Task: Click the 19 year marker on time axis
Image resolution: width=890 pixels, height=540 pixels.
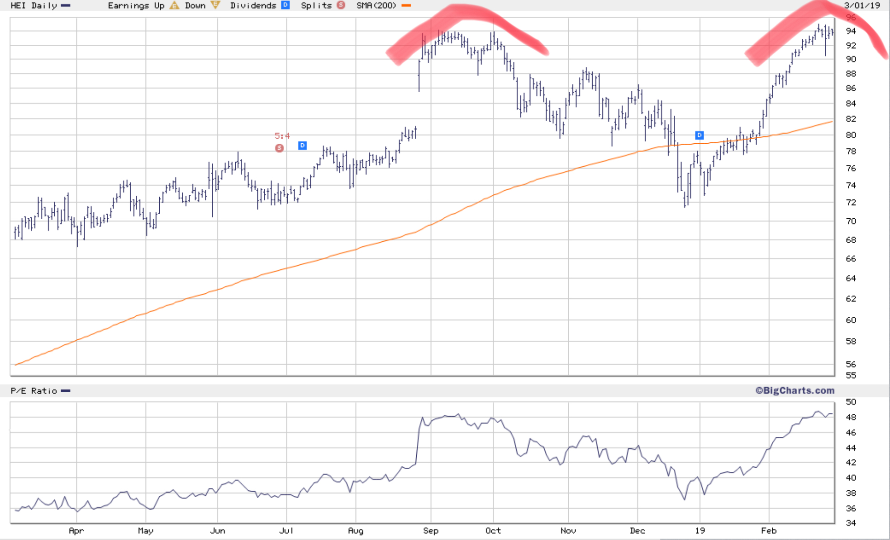Action: 700,531
